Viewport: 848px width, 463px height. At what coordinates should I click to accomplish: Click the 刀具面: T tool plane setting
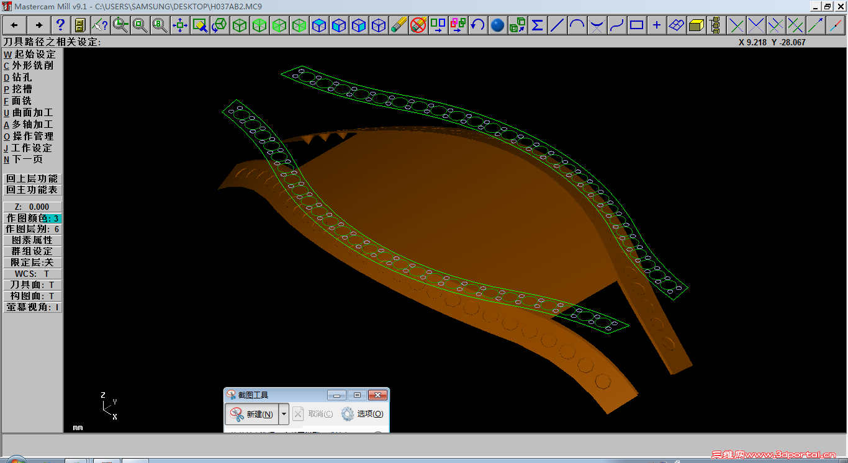pos(32,285)
